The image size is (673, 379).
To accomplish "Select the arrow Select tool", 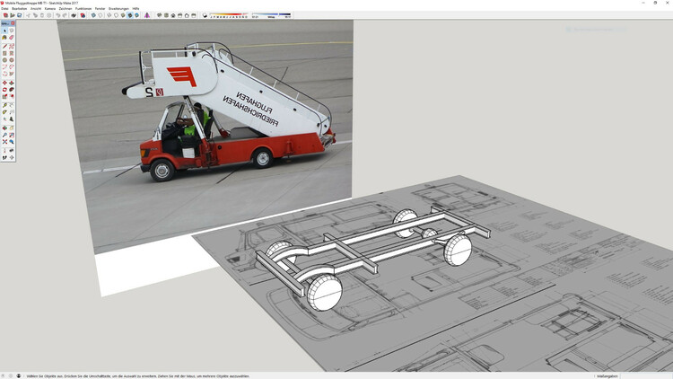I will 4,31.
